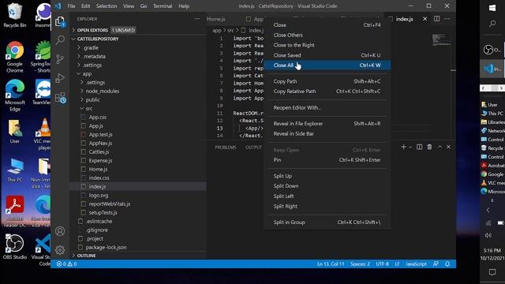This screenshot has width=505, height=284.
Task: Kill terminal with the trash icon
Action: tap(429, 147)
